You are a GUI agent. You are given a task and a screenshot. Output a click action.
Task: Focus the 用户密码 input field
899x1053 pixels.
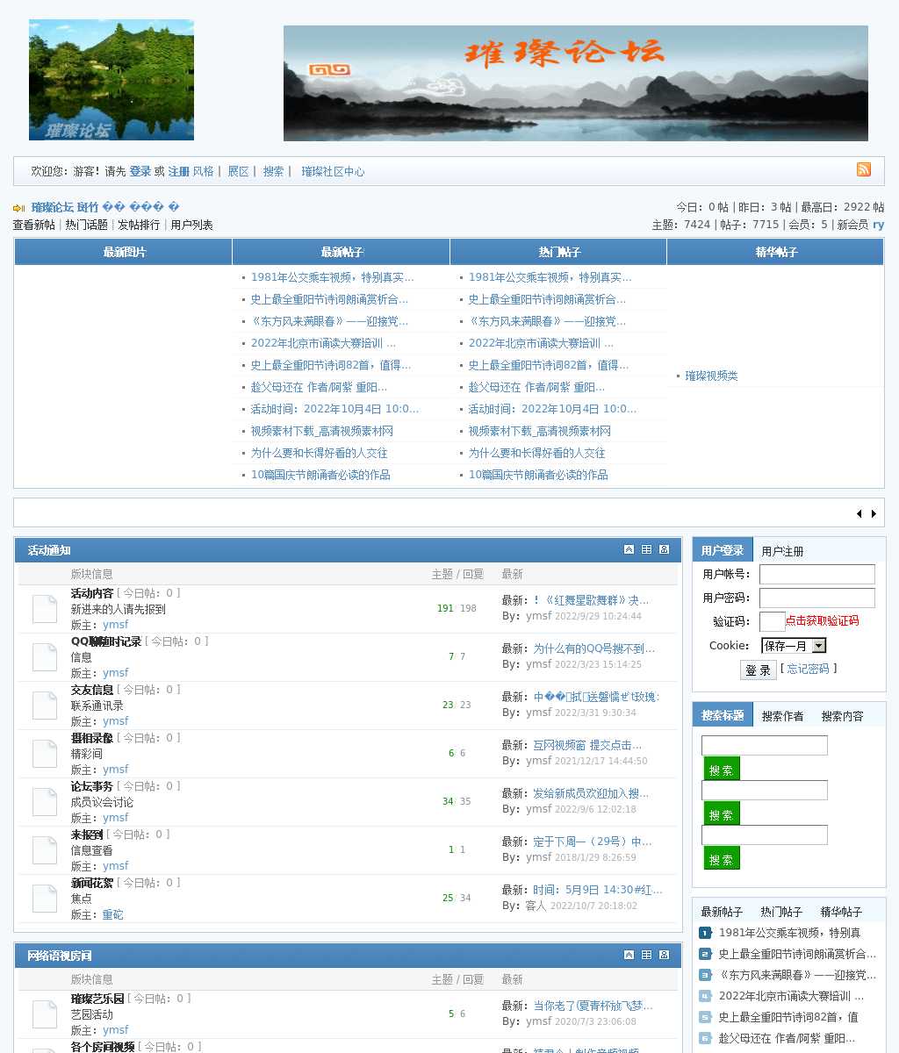click(x=817, y=598)
